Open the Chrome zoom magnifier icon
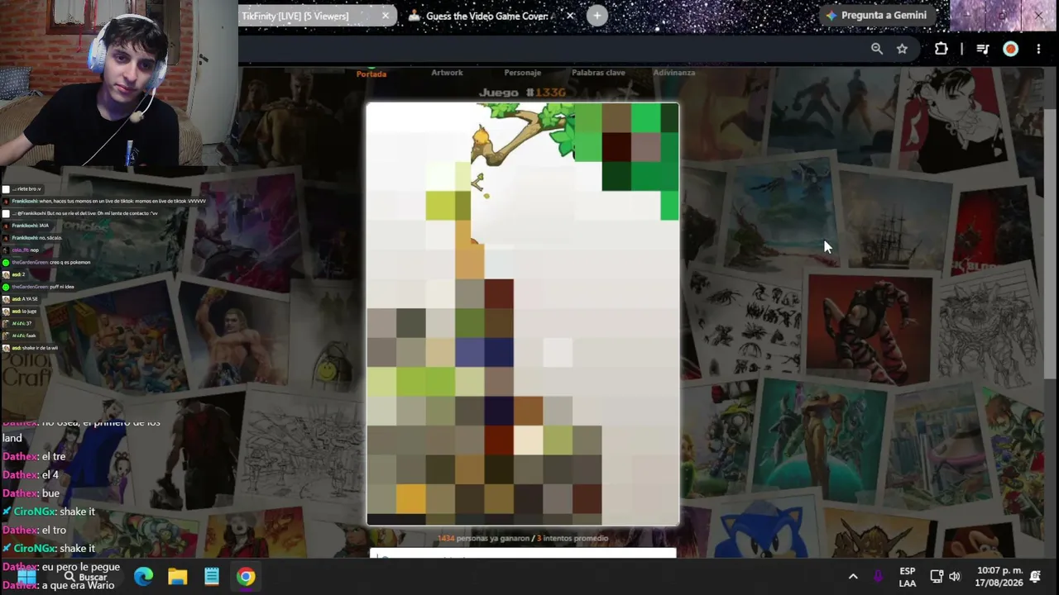Image resolution: width=1059 pixels, height=595 pixels. (x=877, y=49)
